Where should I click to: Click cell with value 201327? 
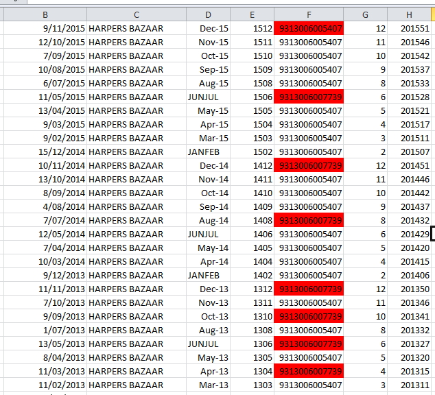409,344
